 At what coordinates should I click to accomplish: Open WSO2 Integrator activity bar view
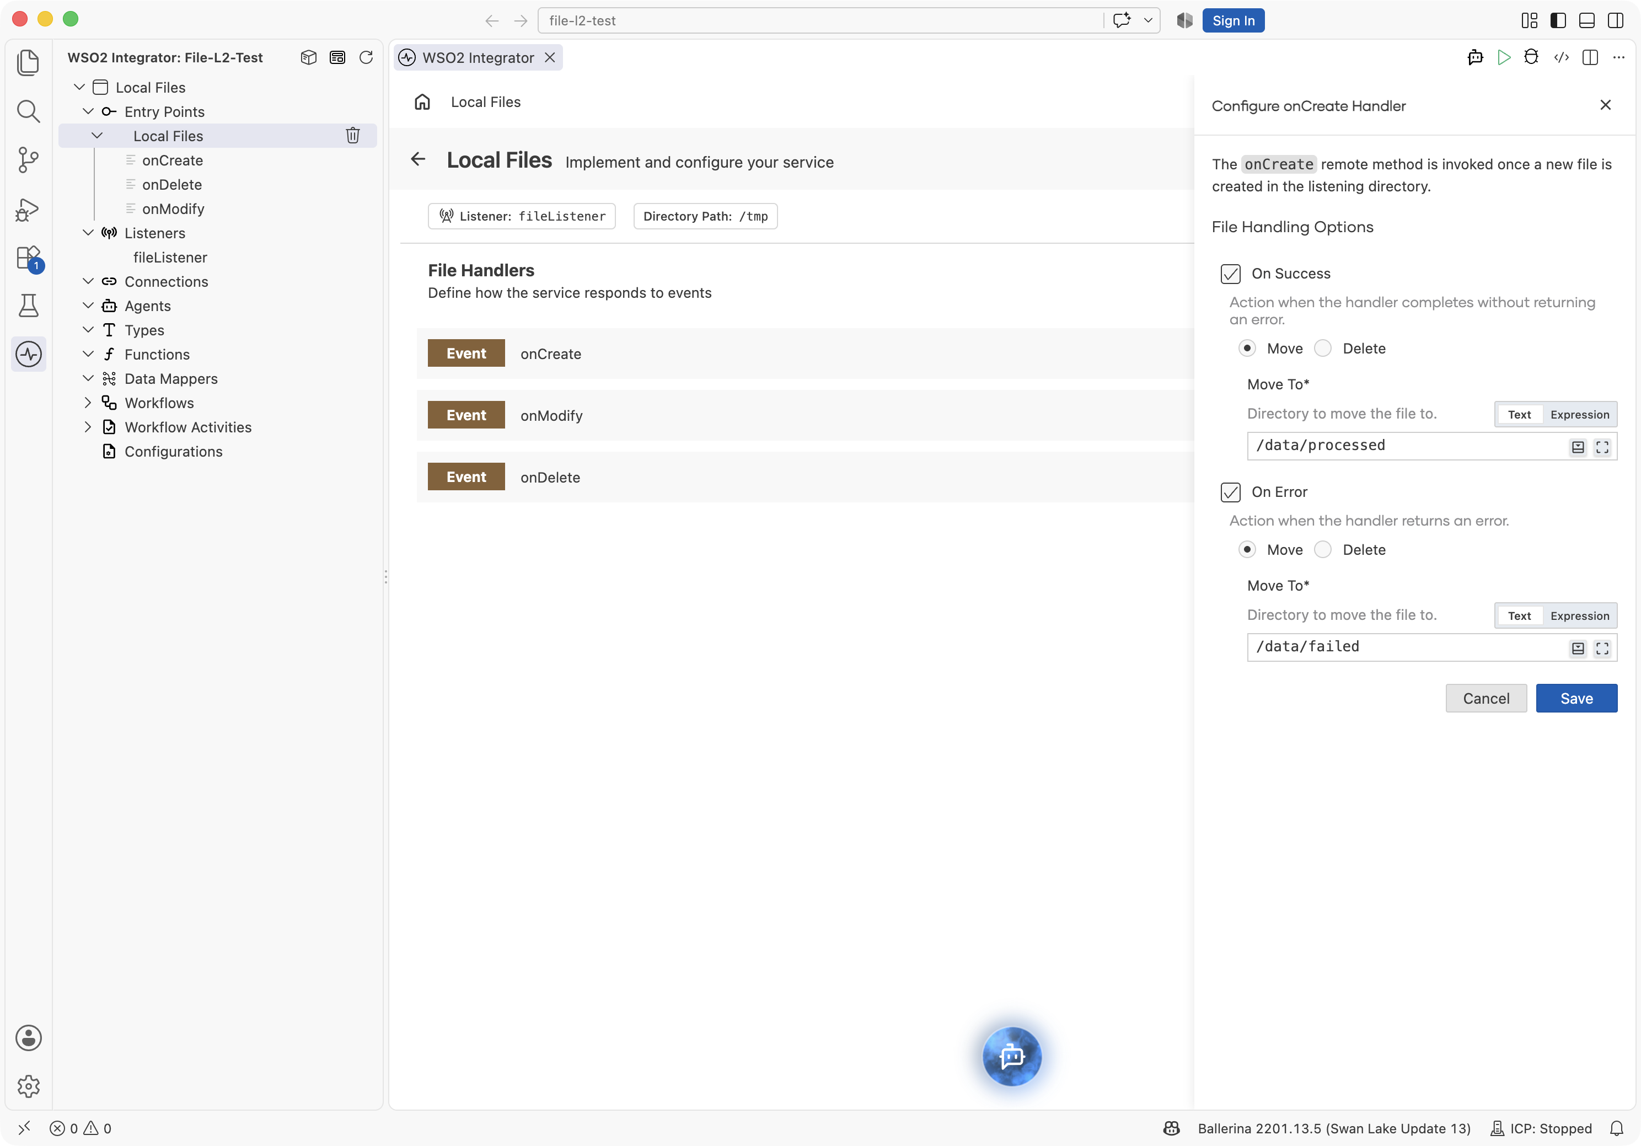28,354
